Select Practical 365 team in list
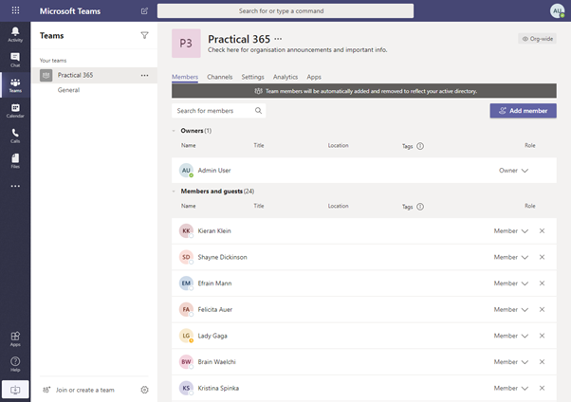Viewport: 571px width, 402px height. [x=95, y=76]
